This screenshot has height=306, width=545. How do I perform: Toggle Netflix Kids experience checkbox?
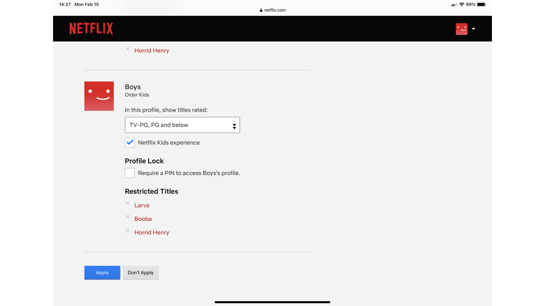pos(129,142)
